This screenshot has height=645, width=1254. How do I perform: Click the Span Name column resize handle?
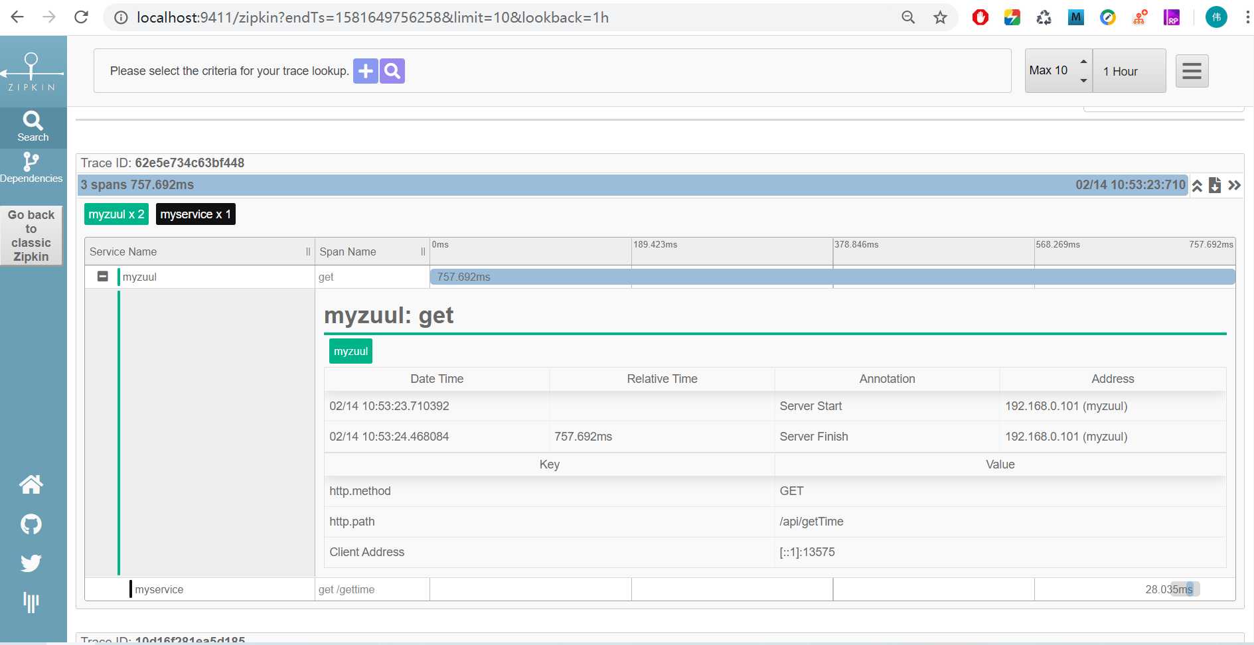tap(423, 251)
